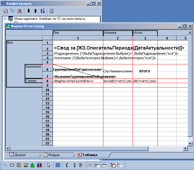Viewport: 194px width, 170px height.
Task: Select column header 4
Action: coord(167,38)
